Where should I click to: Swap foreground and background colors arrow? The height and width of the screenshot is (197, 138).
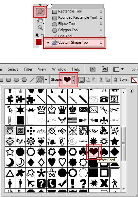43,35
